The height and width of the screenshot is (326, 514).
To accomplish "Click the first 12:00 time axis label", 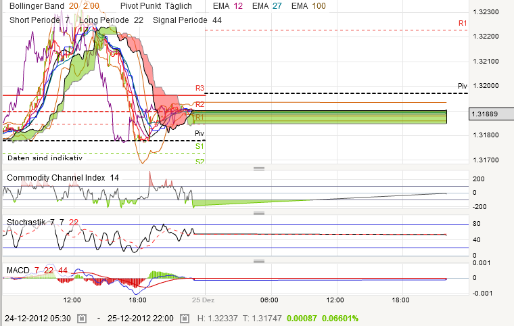I will click(72, 300).
